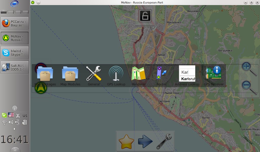260x152 pixels.
Task: Expand hidden system tray icons arrow
Action: (x=14, y=129)
